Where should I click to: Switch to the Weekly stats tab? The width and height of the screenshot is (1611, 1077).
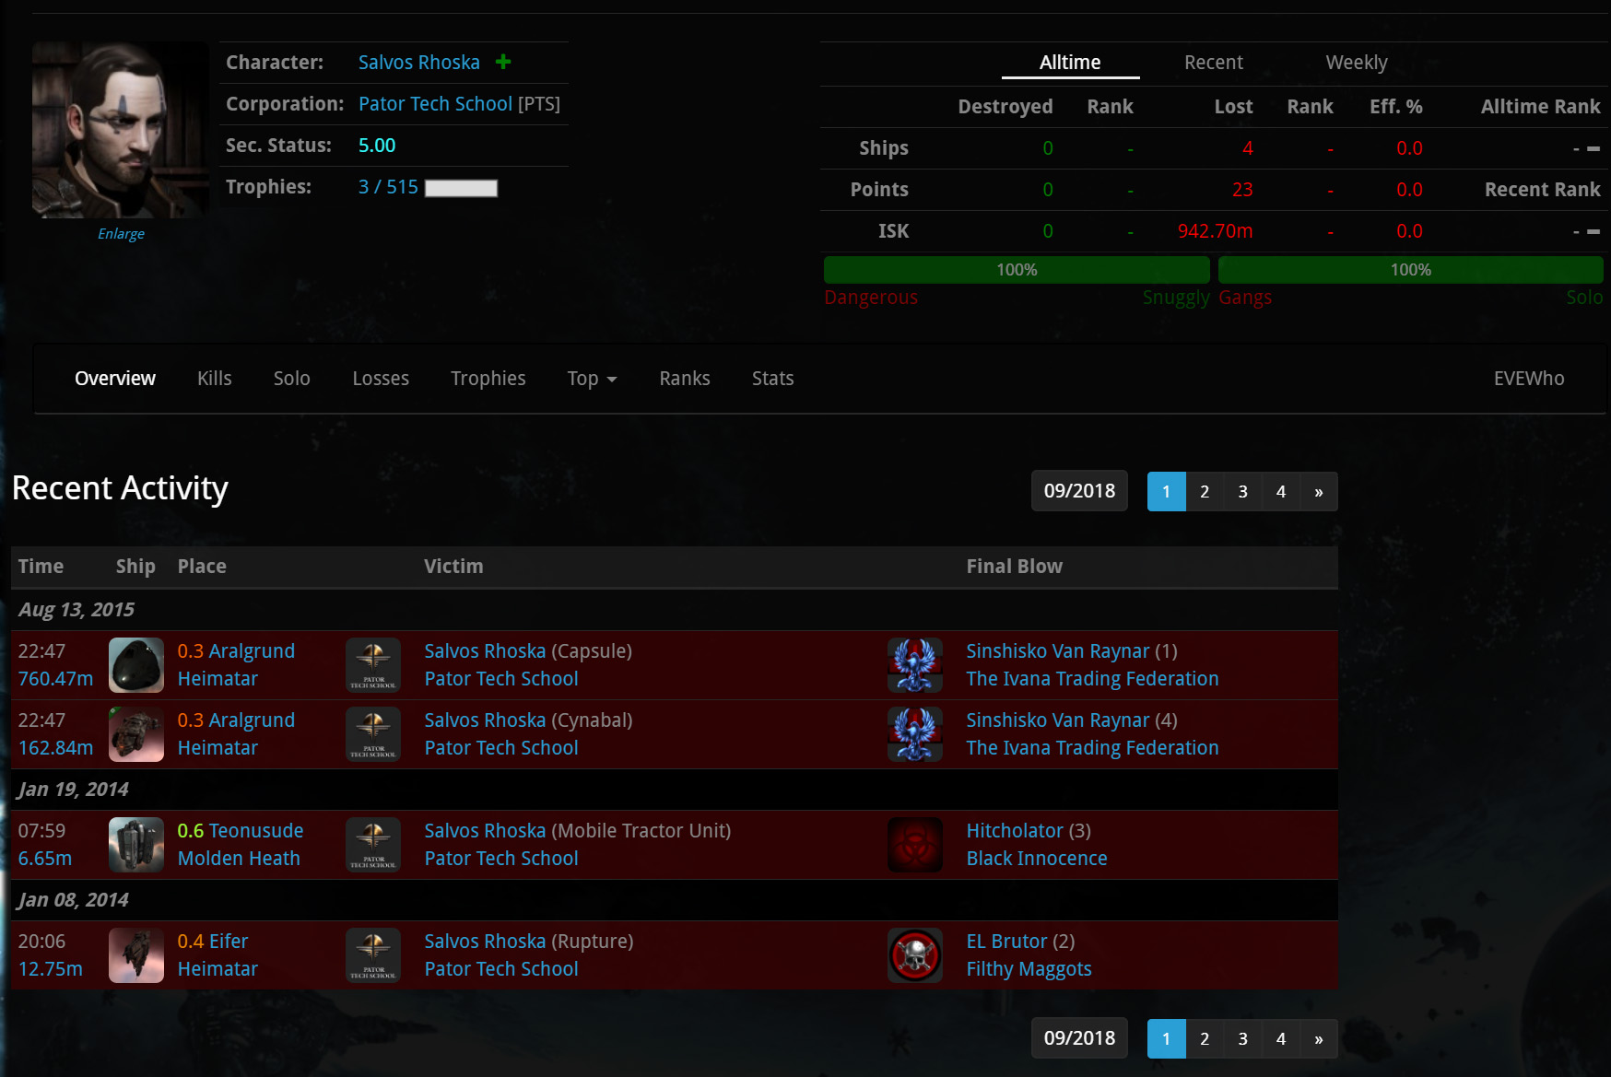(x=1356, y=63)
